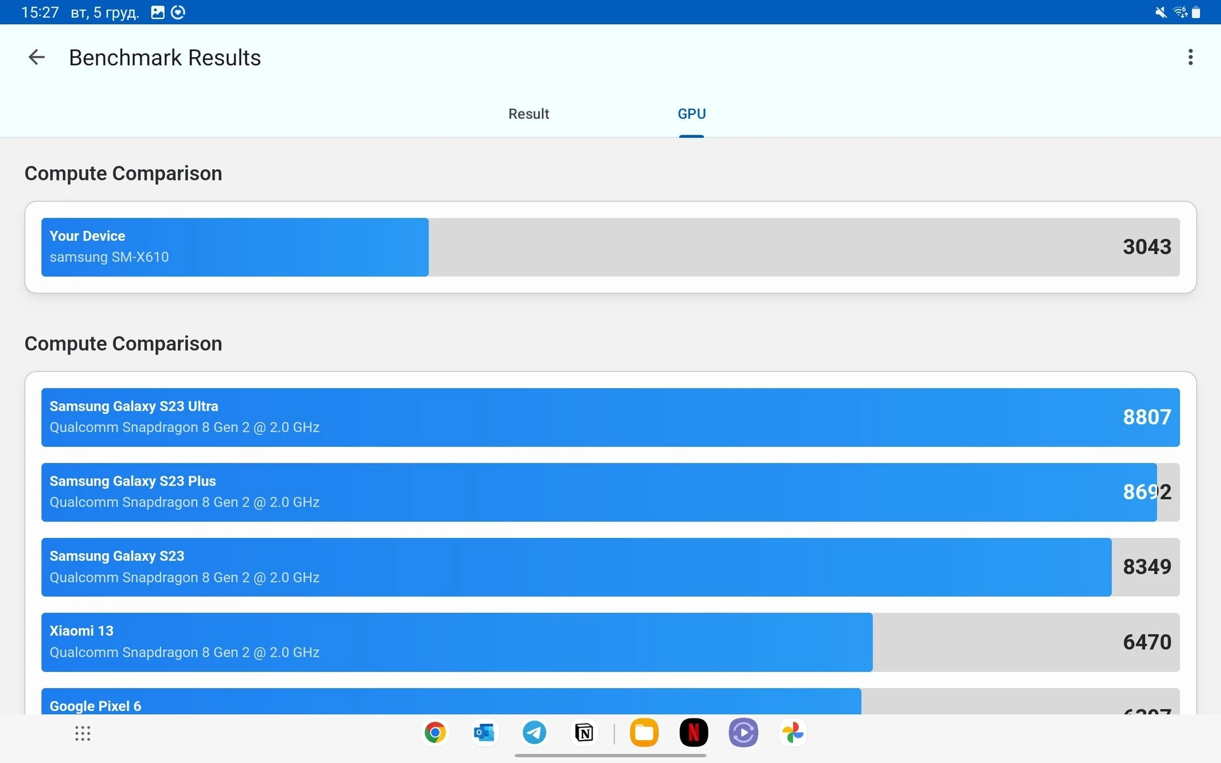This screenshot has width=1221, height=763.
Task: Tap the 8349 score value
Action: (x=1147, y=567)
